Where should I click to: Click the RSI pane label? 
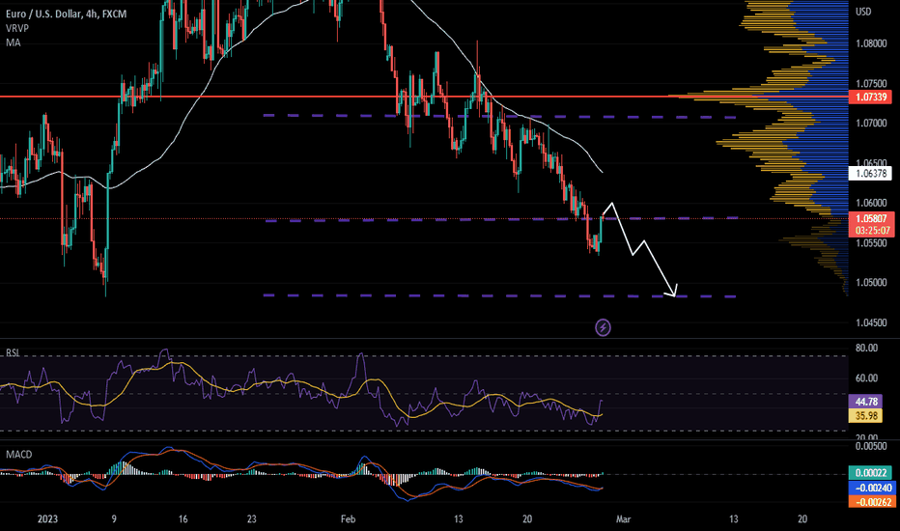13,352
